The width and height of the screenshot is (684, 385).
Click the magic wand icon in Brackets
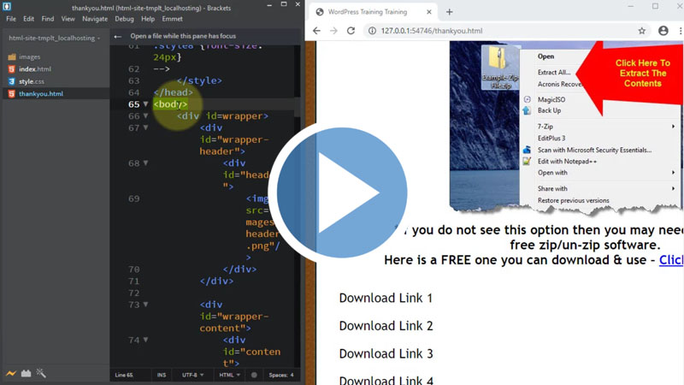41,374
